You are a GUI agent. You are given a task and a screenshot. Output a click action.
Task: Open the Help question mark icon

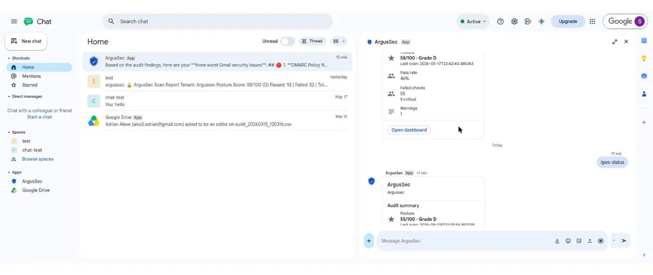point(500,22)
